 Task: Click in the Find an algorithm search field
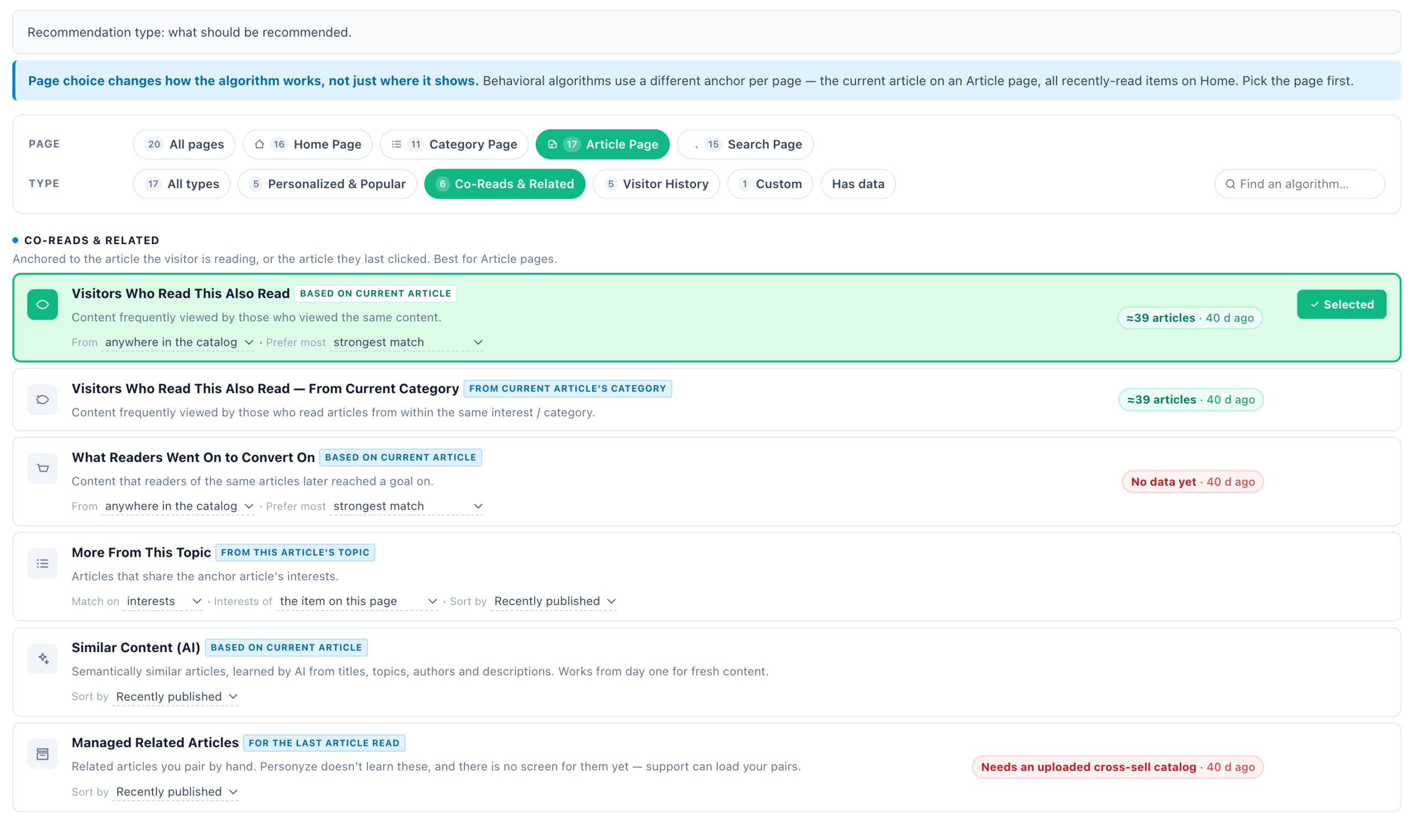pyautogui.click(x=1300, y=184)
